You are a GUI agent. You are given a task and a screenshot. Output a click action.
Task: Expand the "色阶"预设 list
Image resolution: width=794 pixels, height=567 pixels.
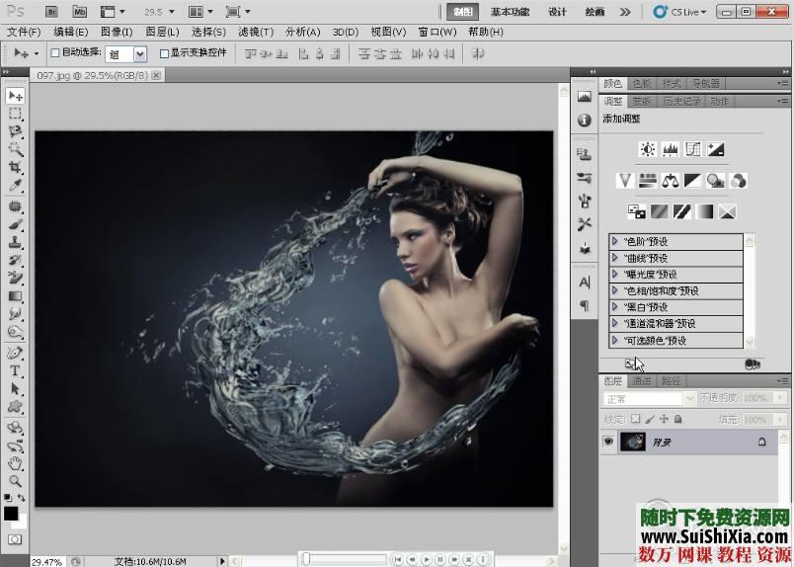coord(614,241)
